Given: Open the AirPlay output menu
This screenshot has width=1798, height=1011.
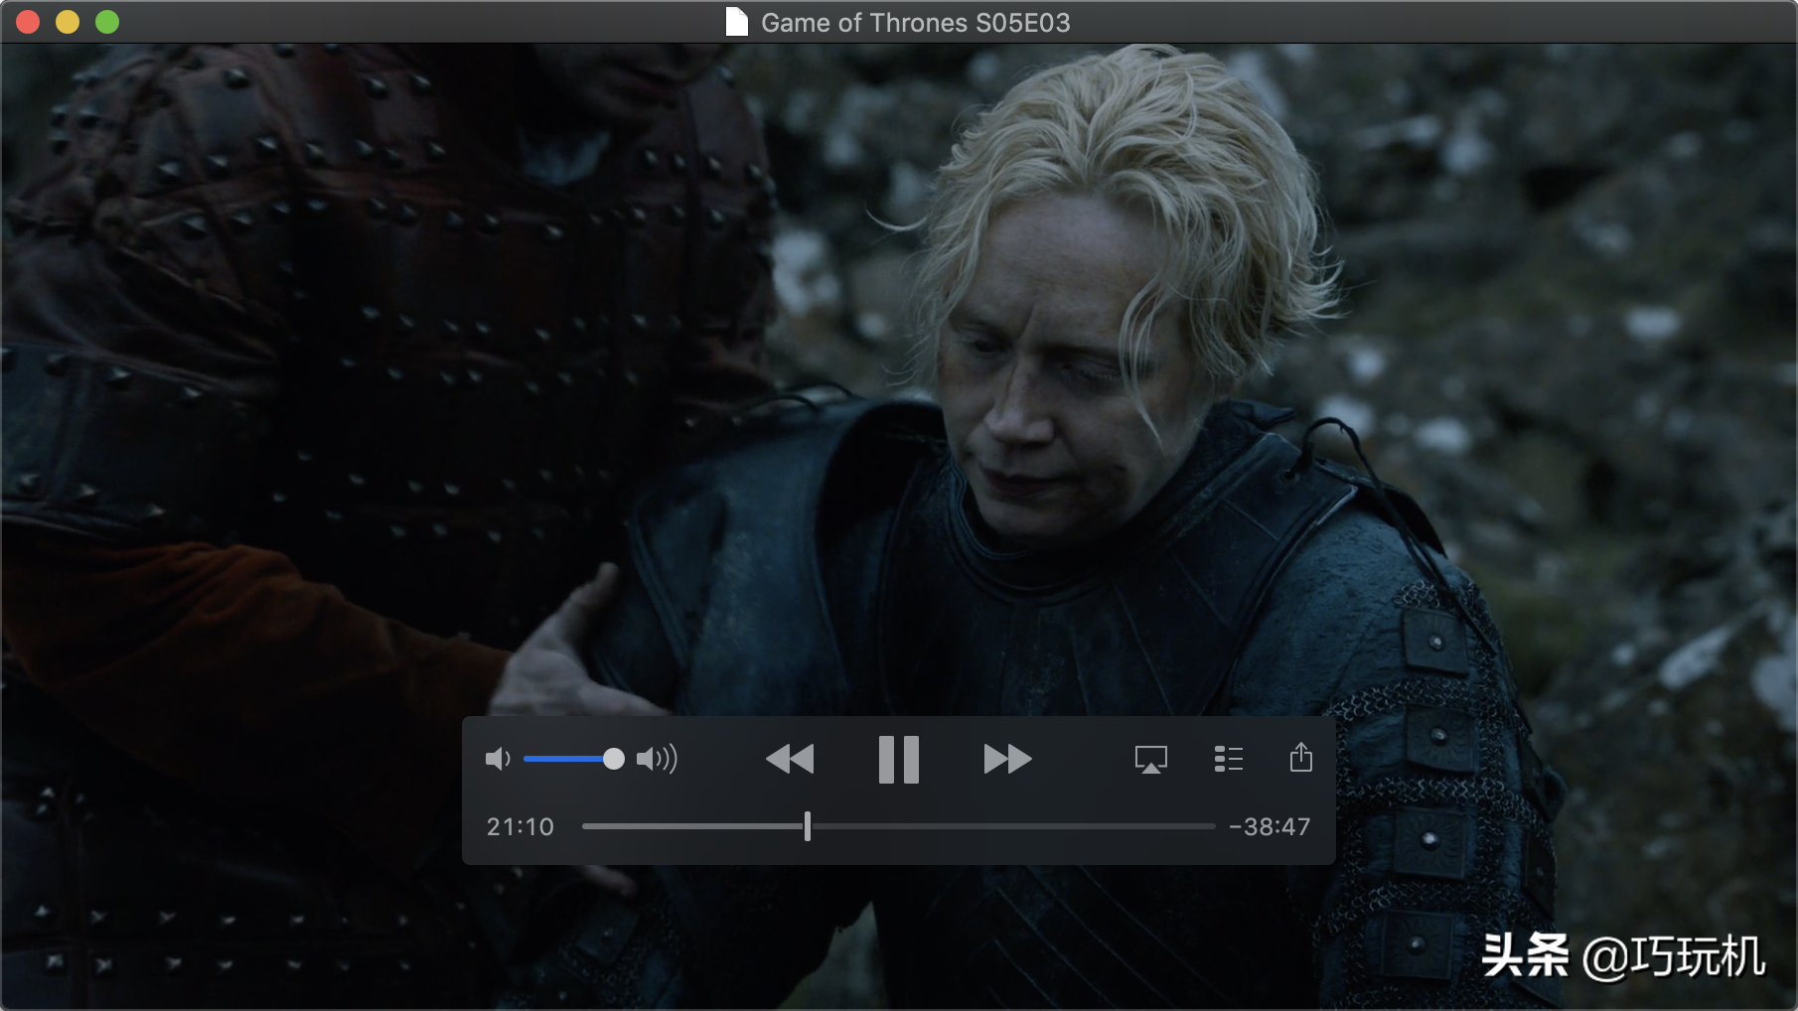Looking at the screenshot, I should pyautogui.click(x=1150, y=760).
